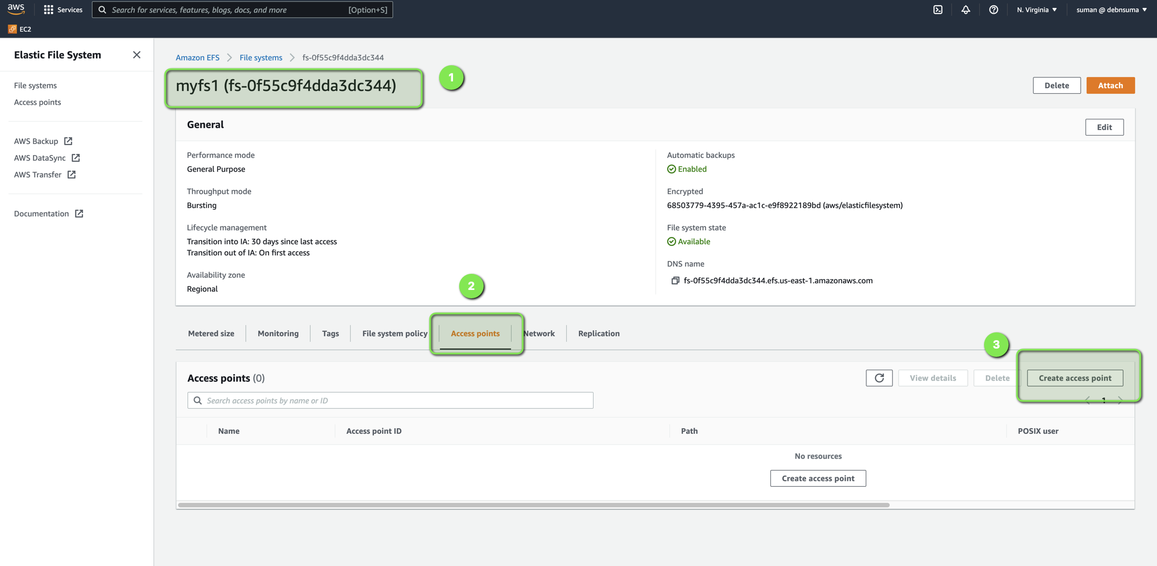Expand the suman @ debnsuma account menu
Image resolution: width=1157 pixels, height=566 pixels.
pos(1111,9)
